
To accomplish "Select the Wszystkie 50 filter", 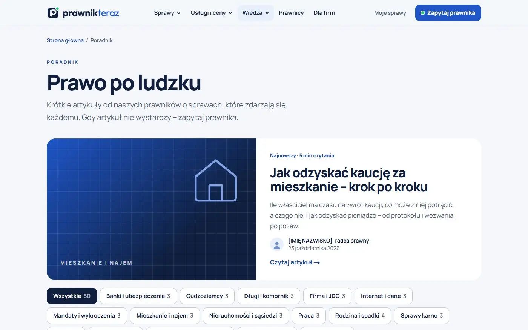I will tap(72, 296).
